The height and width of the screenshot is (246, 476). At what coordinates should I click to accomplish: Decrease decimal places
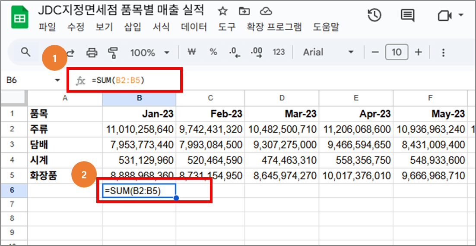tap(235, 53)
